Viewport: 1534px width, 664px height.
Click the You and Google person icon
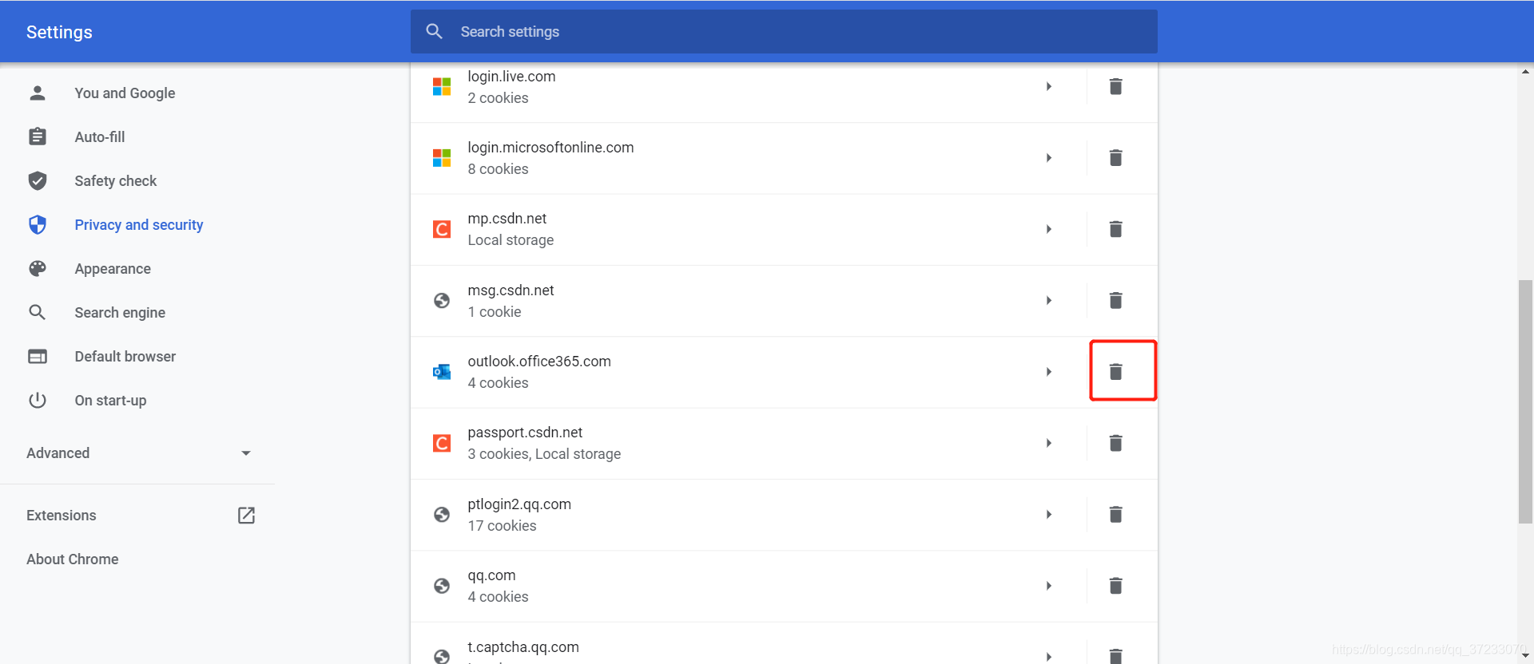pos(38,93)
